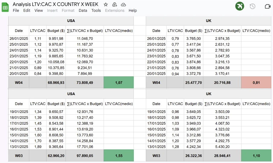This screenshot has height=163, width=273.
Task: Select the USA W04 budget total 68.966,93
Action: [56, 82]
